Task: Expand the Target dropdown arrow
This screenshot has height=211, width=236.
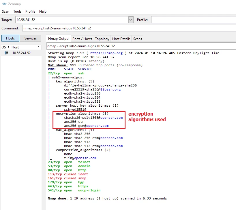Action: (131, 20)
